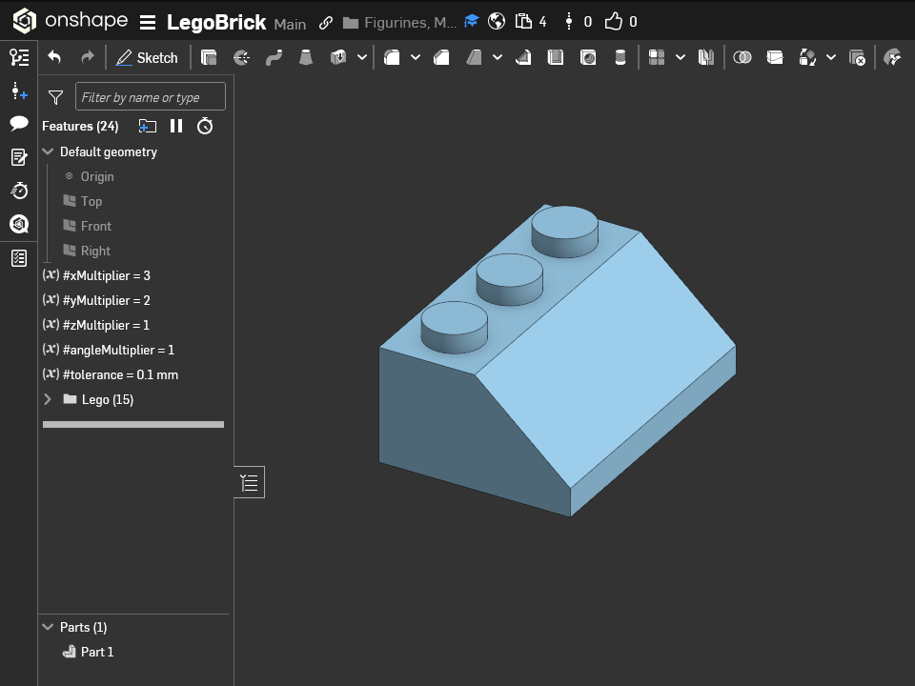Toggle the feature list panel icon
The height and width of the screenshot is (686, 915).
[19, 57]
